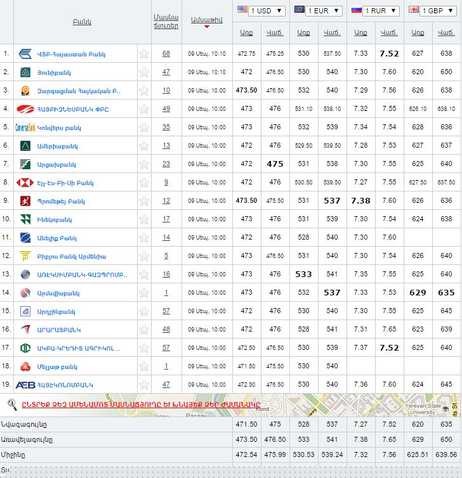Image resolution: width=462 pixels, height=478 pixels.
Task: Open the Արցախբանկ bank link
Action: [57, 164]
